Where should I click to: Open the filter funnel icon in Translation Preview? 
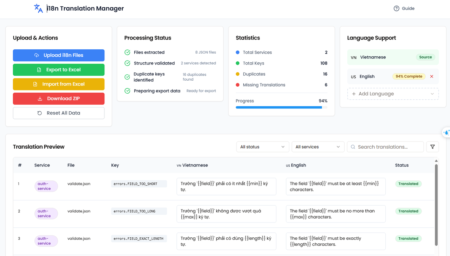click(x=432, y=146)
